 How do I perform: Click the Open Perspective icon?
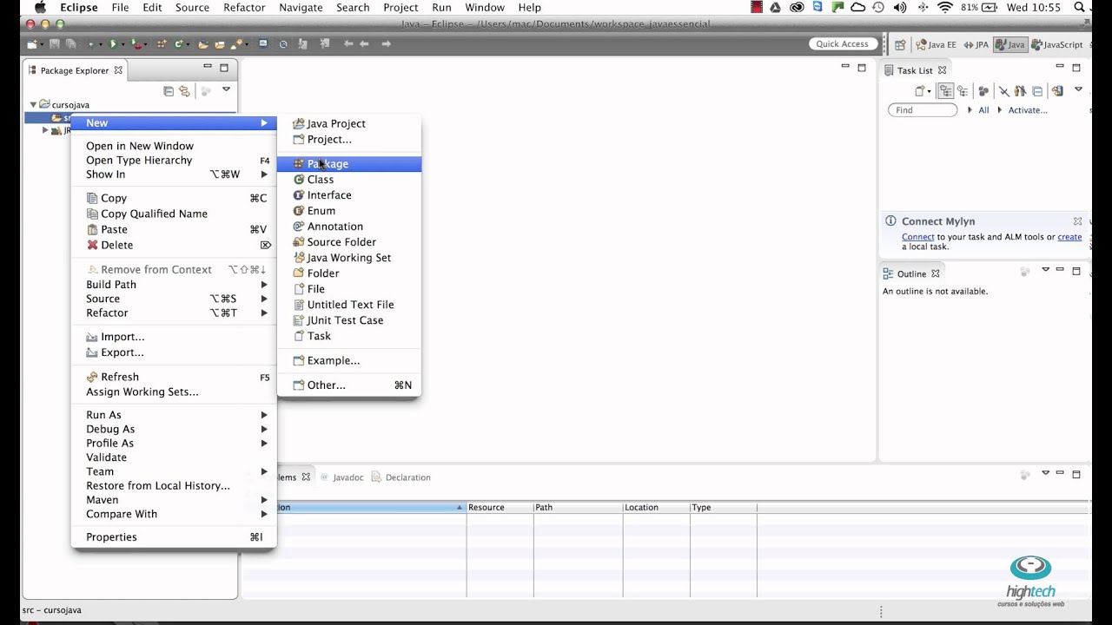pos(900,44)
